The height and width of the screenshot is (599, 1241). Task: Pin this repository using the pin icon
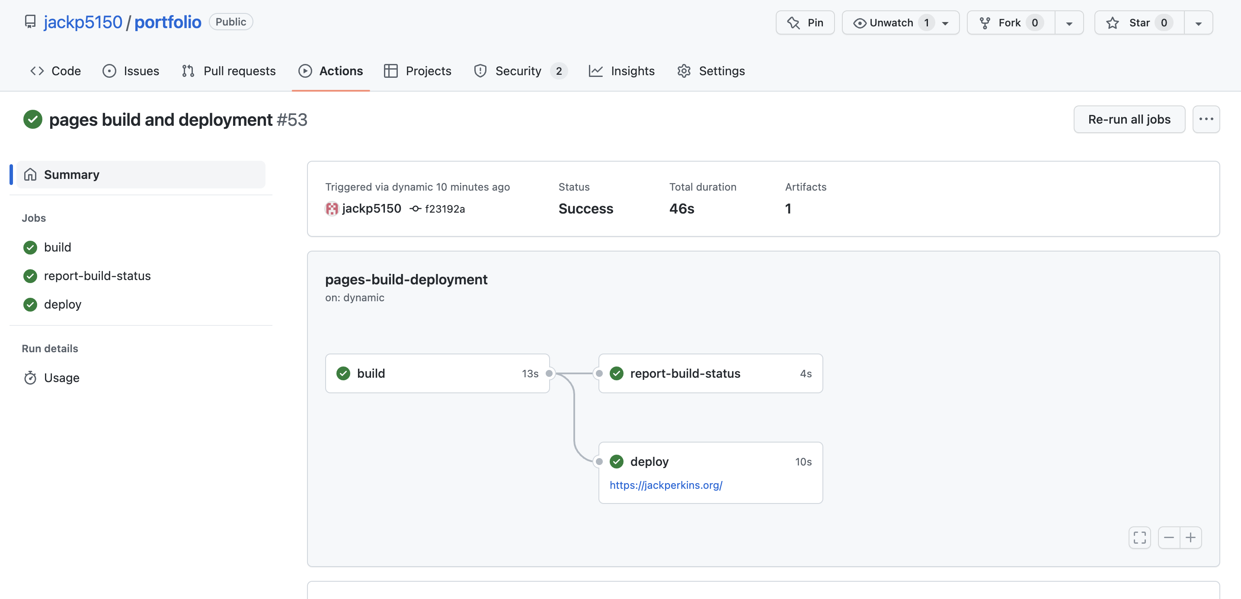[x=793, y=22]
